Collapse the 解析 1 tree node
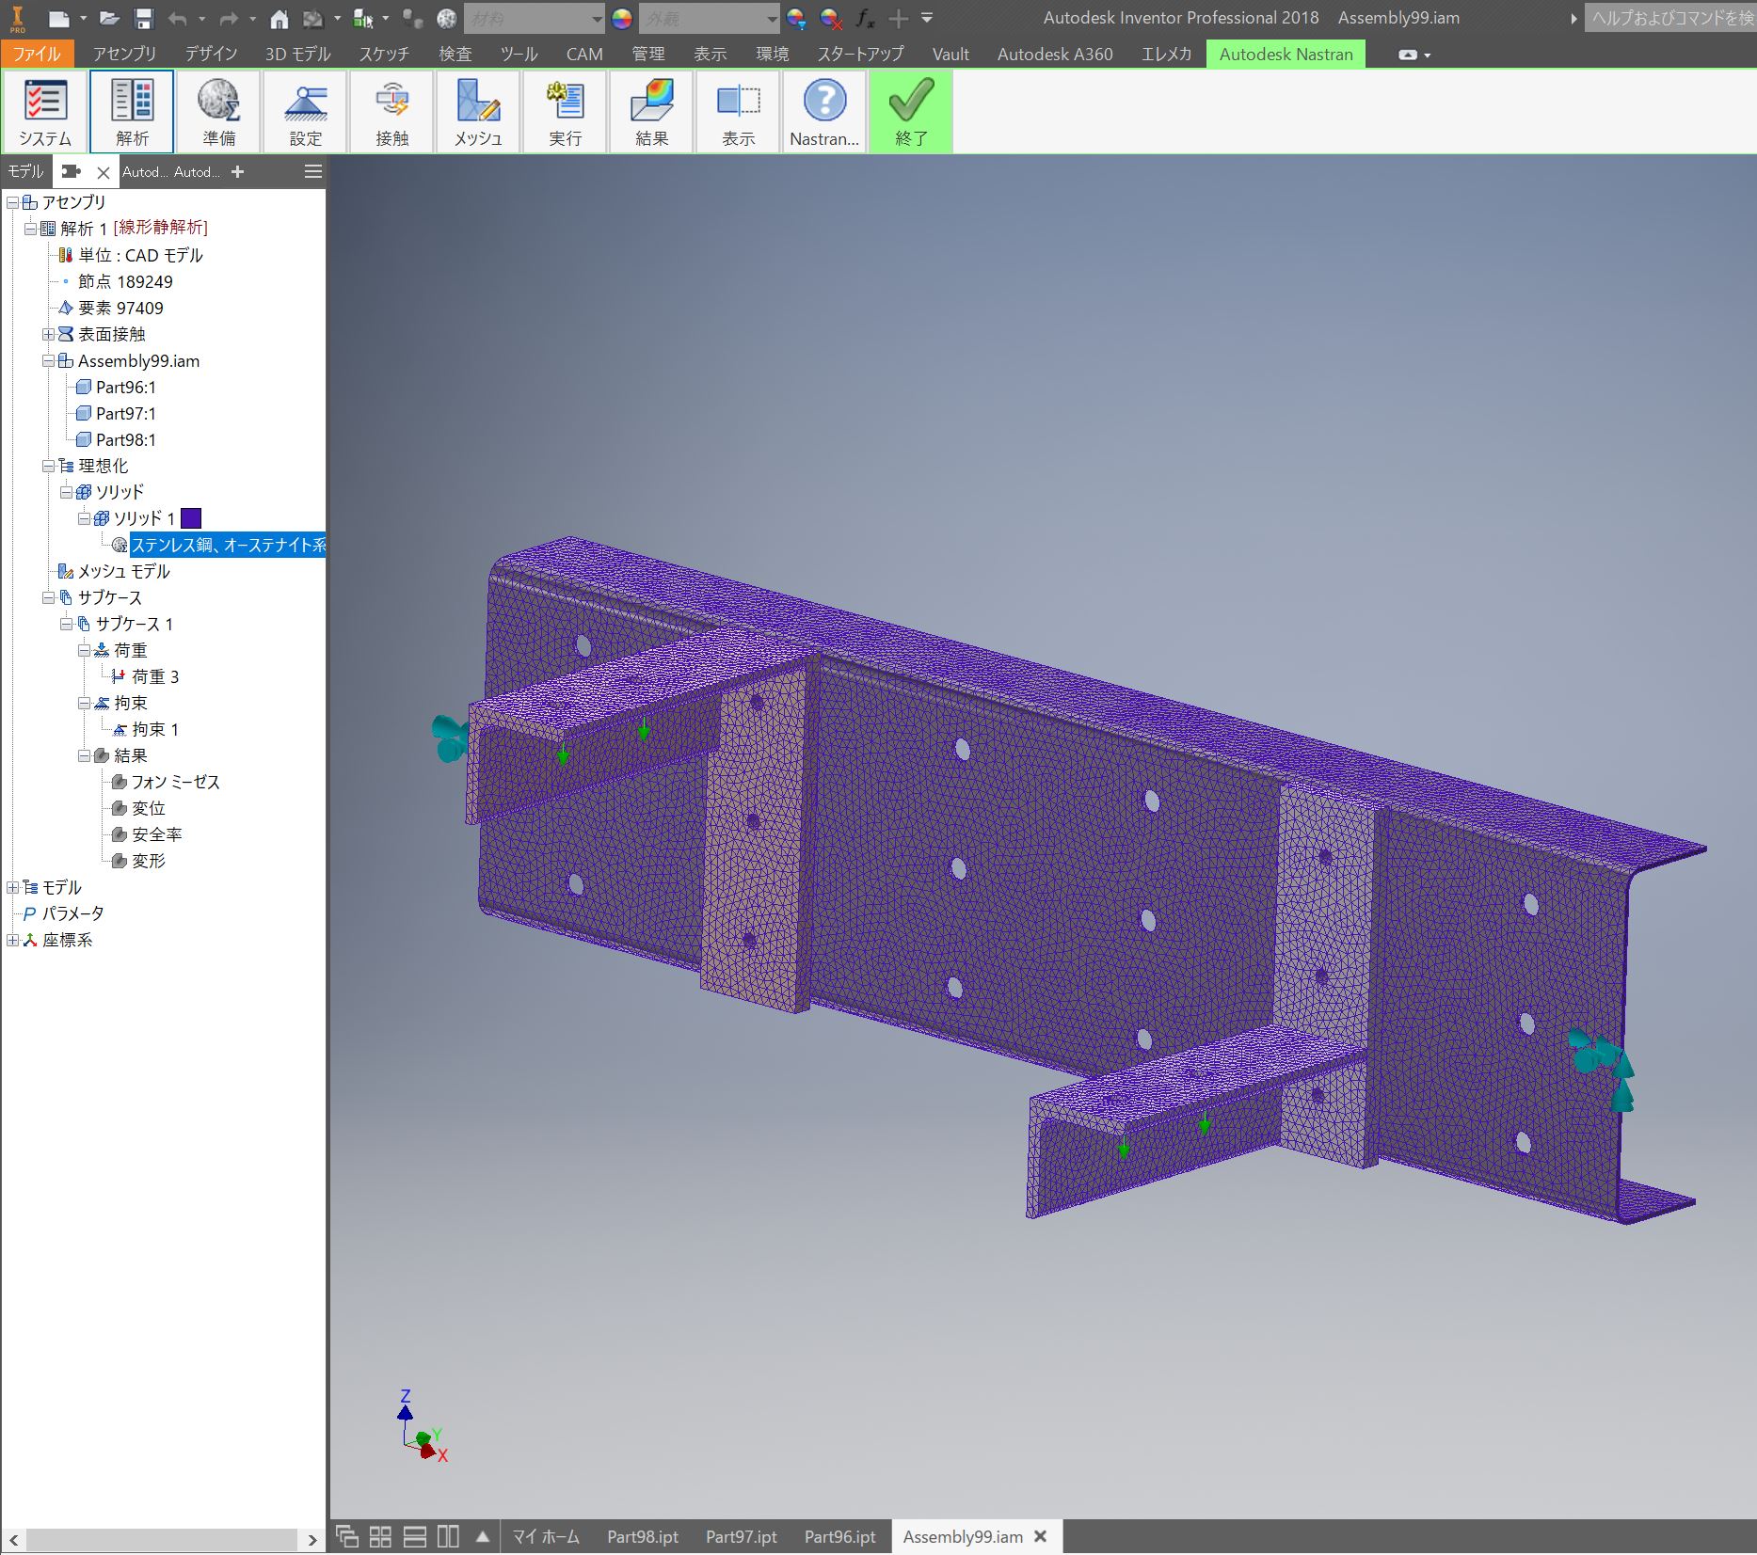 coord(30,229)
